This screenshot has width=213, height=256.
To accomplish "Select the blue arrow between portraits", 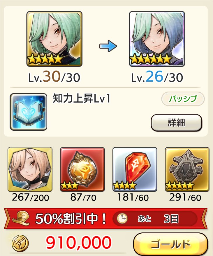I will [x=108, y=46].
